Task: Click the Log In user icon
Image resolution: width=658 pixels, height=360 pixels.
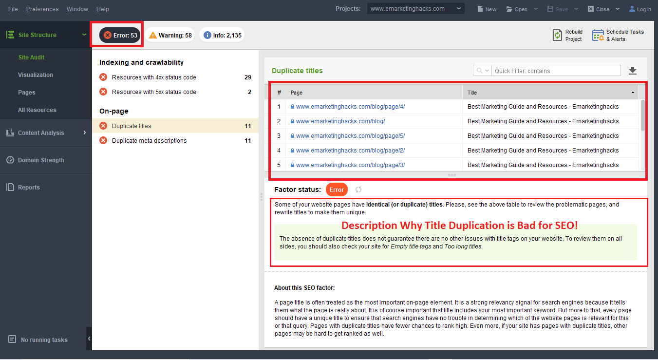Action: coord(632,9)
